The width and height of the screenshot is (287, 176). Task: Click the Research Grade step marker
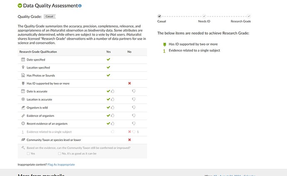tap(249, 16)
